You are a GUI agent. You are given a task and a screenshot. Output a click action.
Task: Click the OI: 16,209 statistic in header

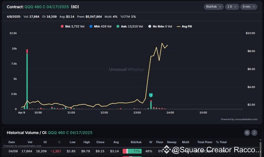[49, 17]
